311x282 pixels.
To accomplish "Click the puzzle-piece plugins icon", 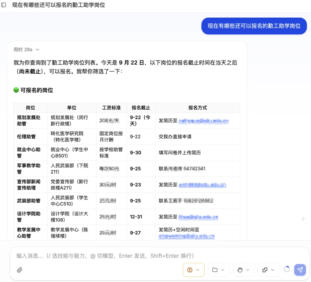I will (265, 270).
